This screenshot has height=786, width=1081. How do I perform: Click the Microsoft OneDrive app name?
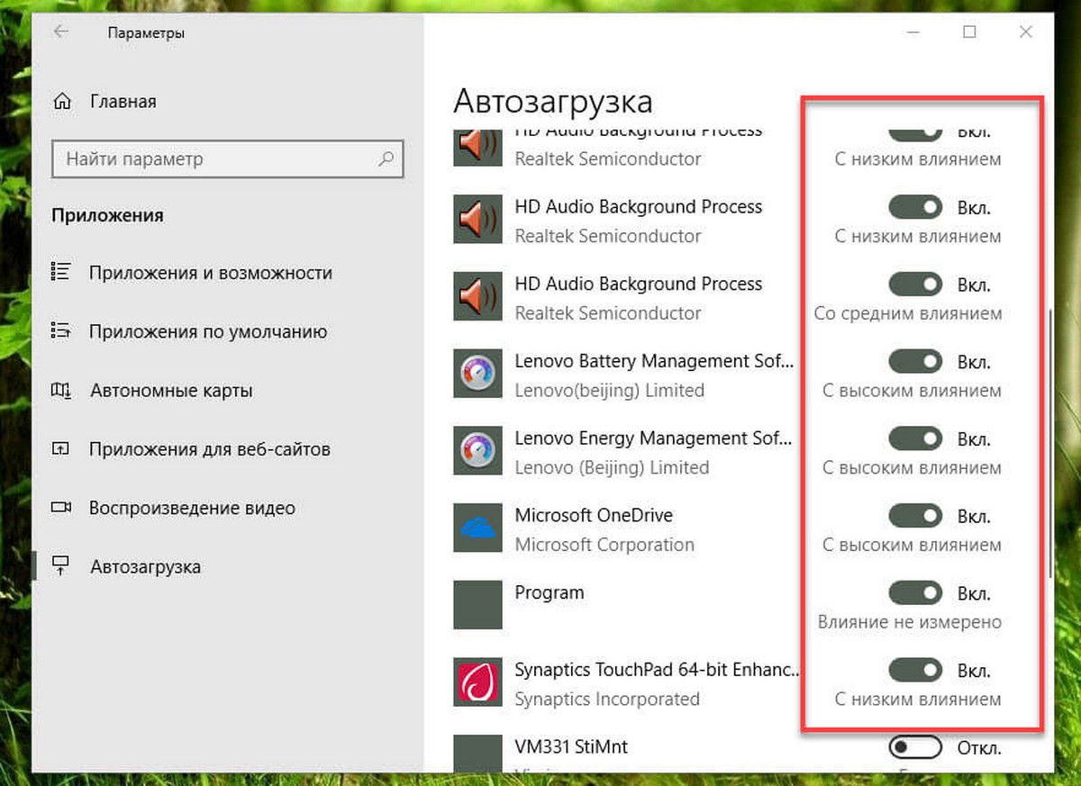pyautogui.click(x=594, y=515)
